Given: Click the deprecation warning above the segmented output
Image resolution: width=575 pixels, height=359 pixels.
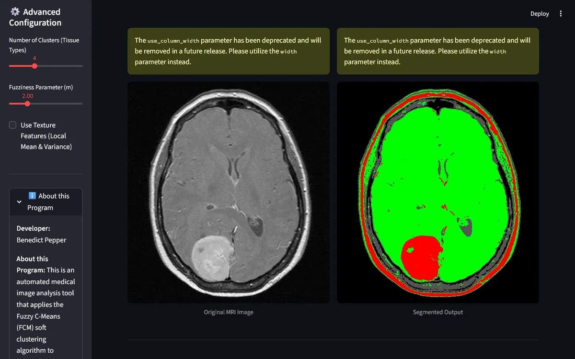Looking at the screenshot, I should coord(438,51).
